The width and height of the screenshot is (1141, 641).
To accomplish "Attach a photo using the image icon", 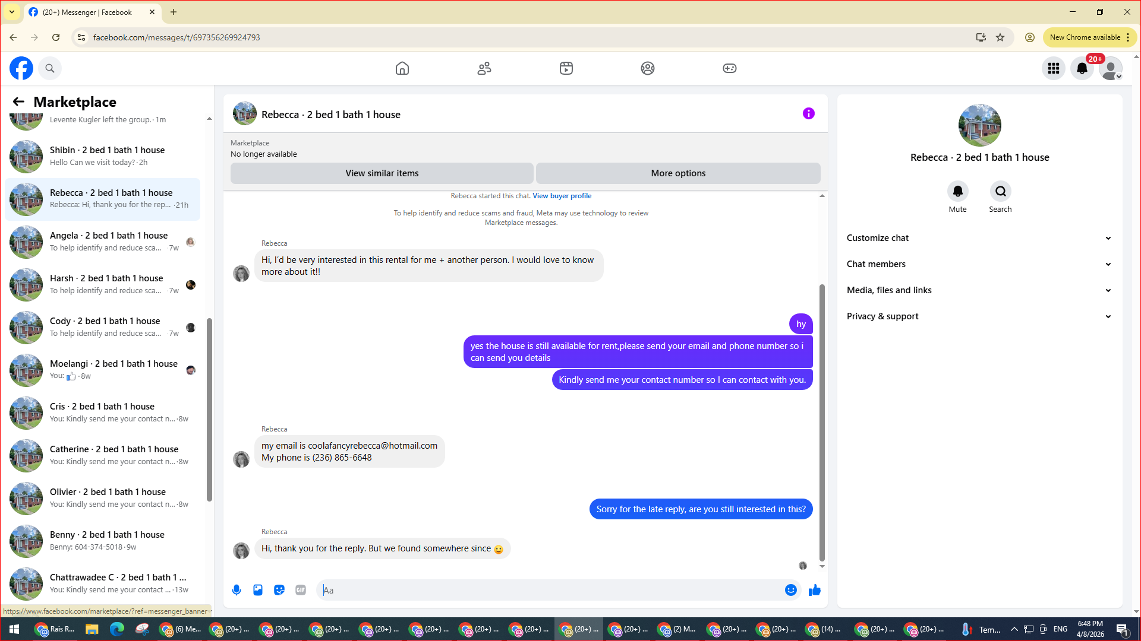I will (258, 590).
